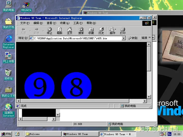Stop page loading with 停止 button

tap(50, 31)
